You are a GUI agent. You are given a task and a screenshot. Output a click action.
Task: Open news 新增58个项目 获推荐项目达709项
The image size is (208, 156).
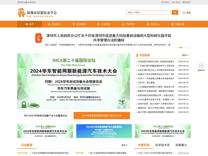[156, 74]
